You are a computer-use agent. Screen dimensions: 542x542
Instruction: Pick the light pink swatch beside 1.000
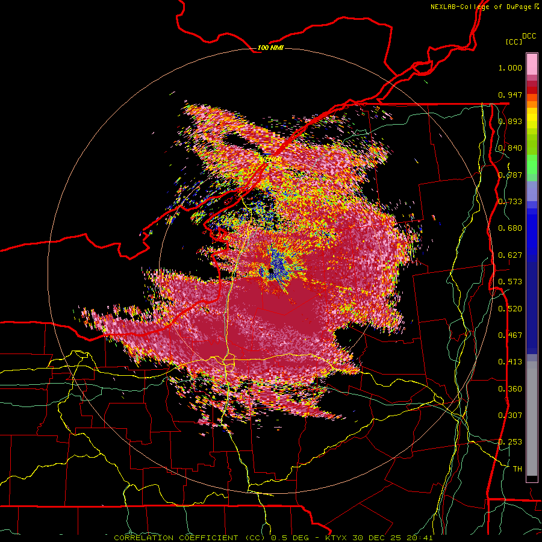click(x=532, y=64)
